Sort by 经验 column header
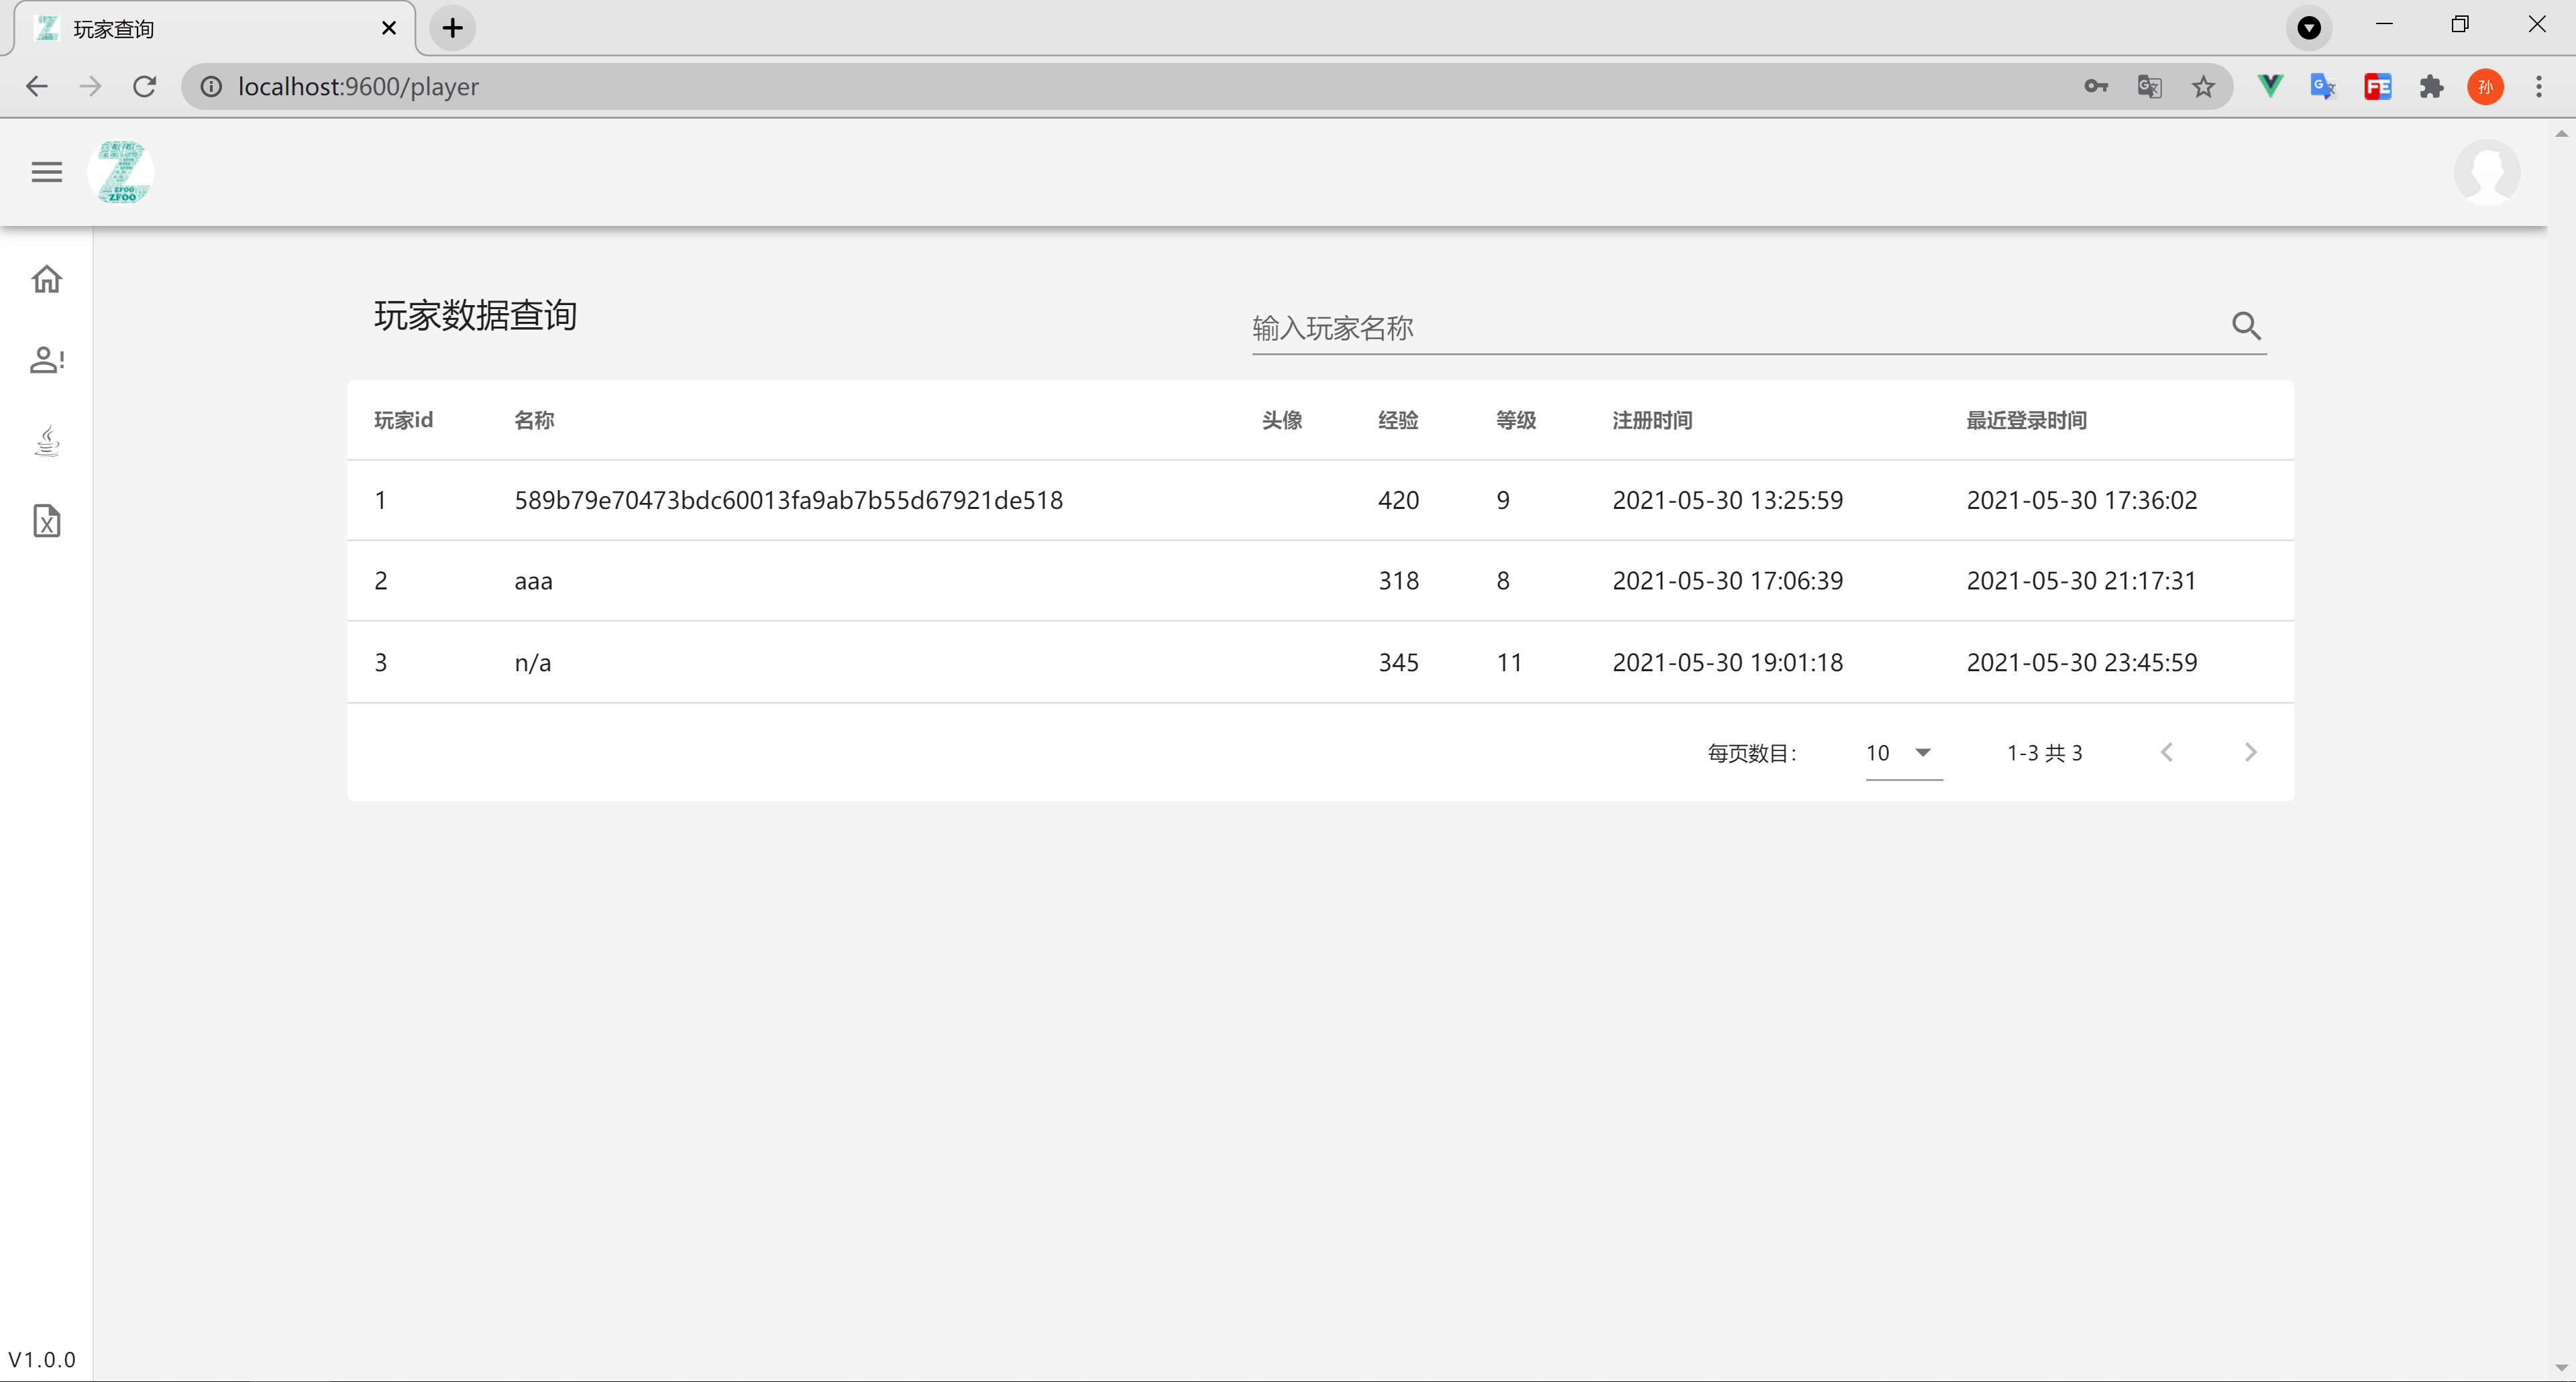This screenshot has height=1382, width=2576. tap(1397, 420)
